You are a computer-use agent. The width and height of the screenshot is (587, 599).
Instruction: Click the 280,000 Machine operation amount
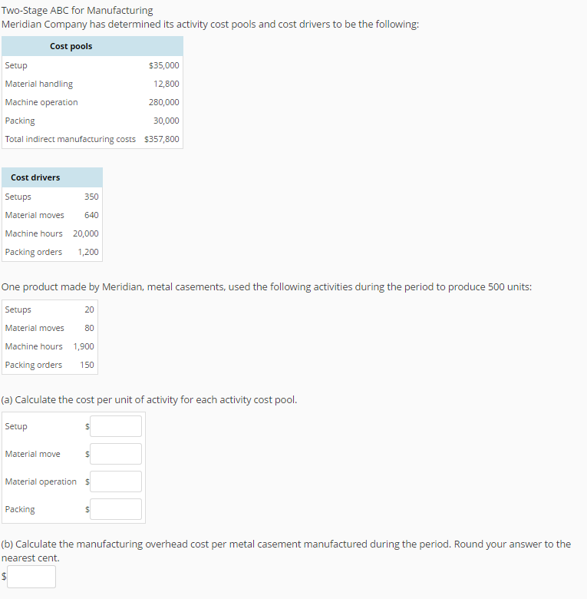[163, 102]
